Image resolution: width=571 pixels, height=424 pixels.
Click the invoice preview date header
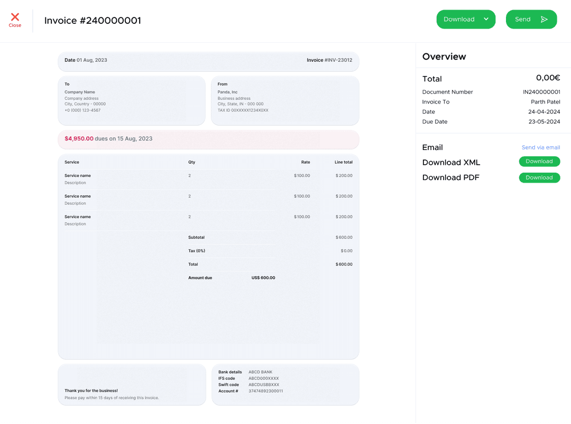208,60
